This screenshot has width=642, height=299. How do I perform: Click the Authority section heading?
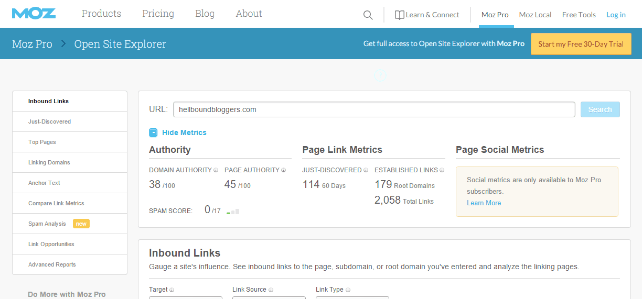click(x=170, y=150)
